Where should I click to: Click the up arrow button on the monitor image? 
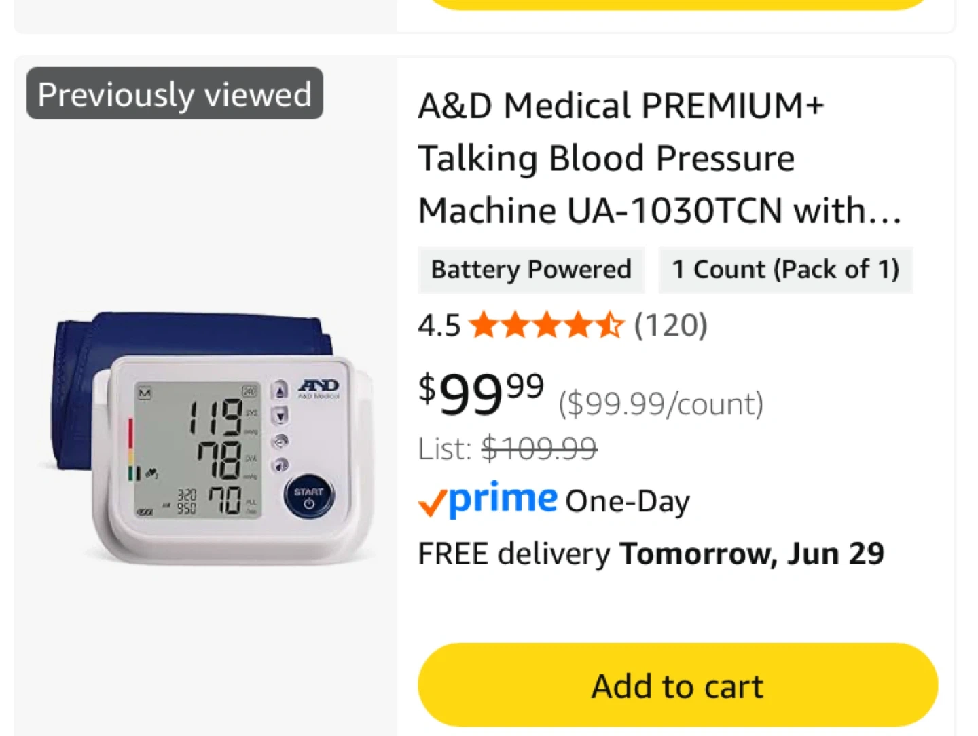280,391
